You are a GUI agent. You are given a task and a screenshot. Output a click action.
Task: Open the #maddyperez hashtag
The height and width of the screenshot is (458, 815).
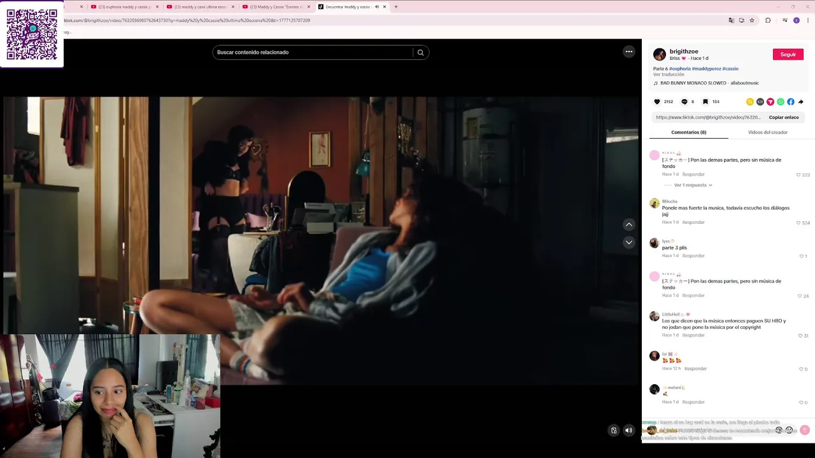pos(706,69)
